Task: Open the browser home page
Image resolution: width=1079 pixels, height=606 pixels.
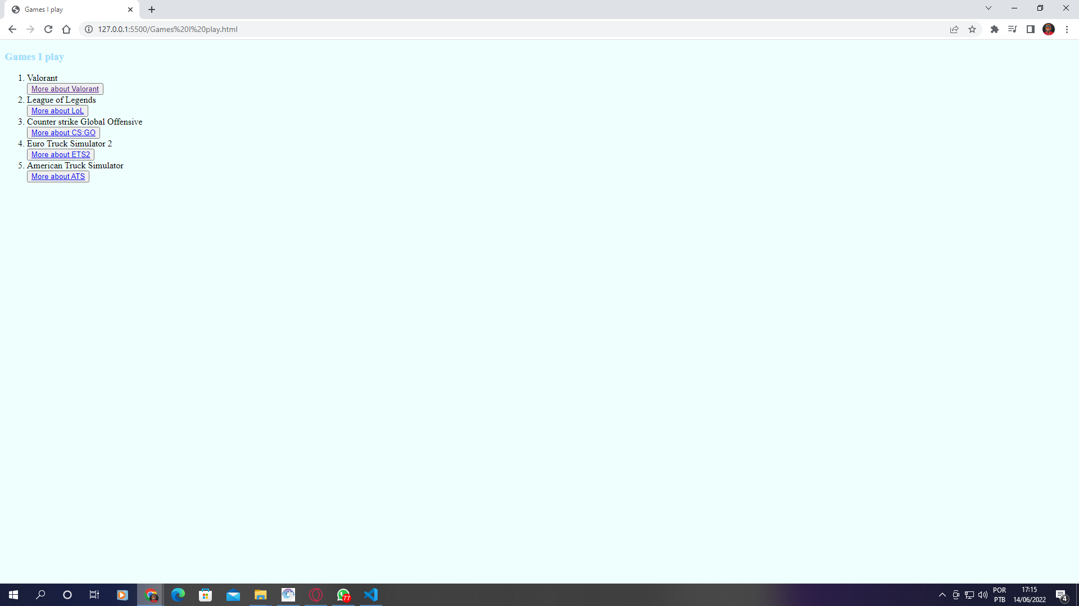Action: tap(66, 29)
